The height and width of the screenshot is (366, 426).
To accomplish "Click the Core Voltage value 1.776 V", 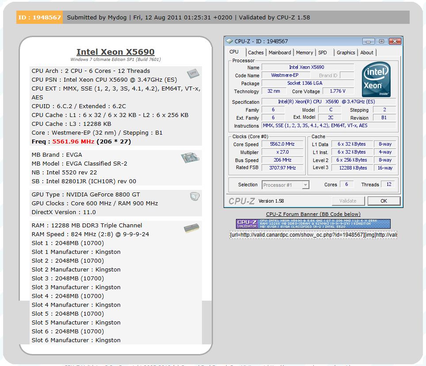I will 338,91.
